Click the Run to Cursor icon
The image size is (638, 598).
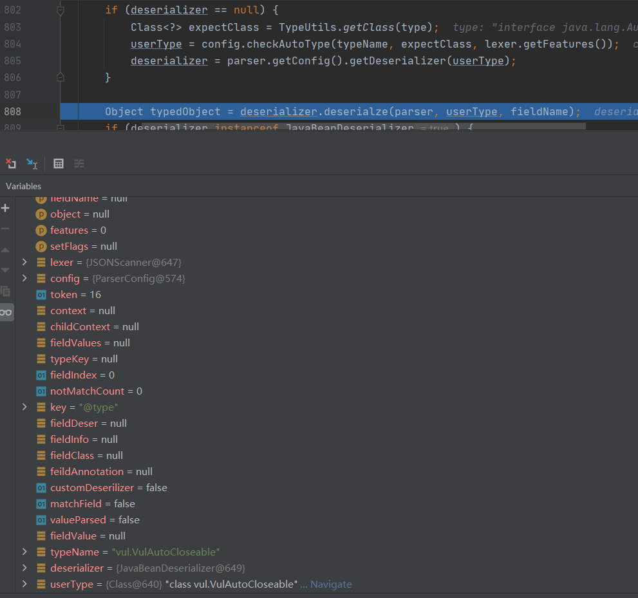(x=32, y=164)
